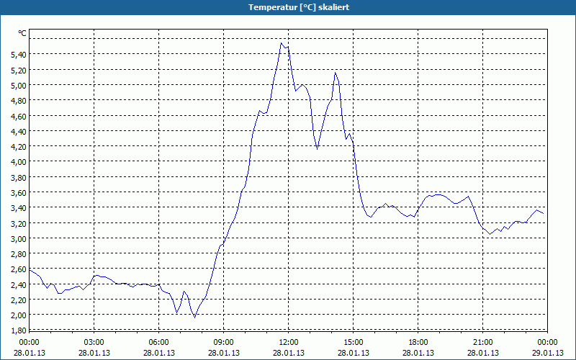Select the 21:00 time label
The width and height of the screenshot is (576, 360).
coord(482,343)
